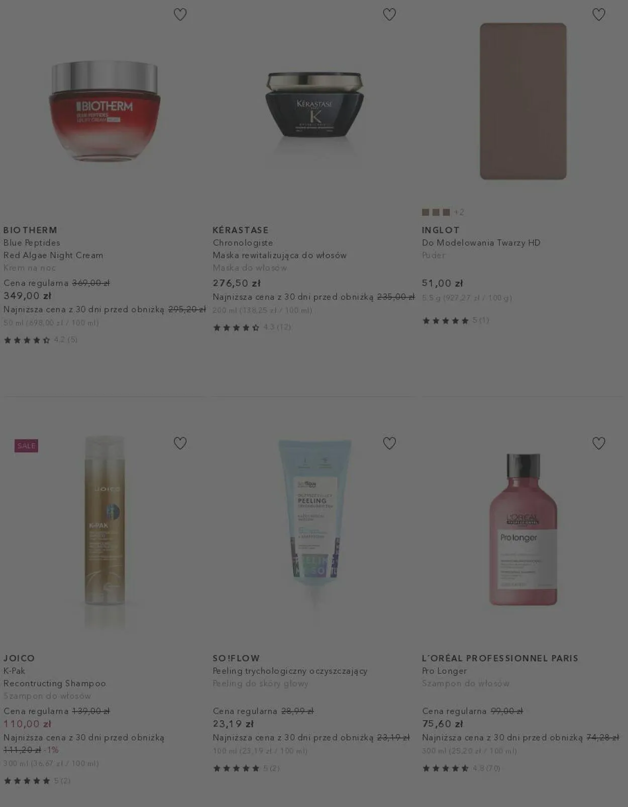The width and height of the screenshot is (628, 807).
Task: Show the +2 more Inglot shades
Action: coord(459,212)
